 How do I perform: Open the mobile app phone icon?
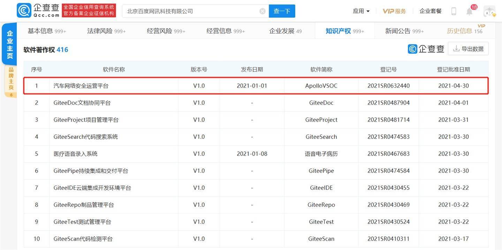(454, 11)
